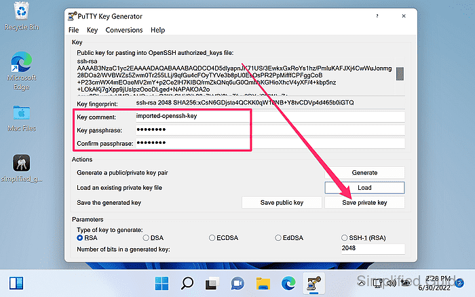The image size is (475, 297).
Task: Open File Explorer from the taskbar
Action: [263, 283]
